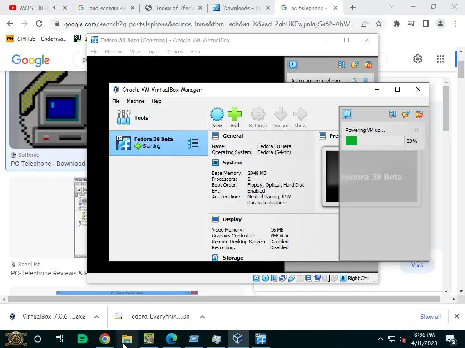Screen dimensions: 465x348
Task: Open Input menu in Fedora VM window
Action: click(x=153, y=52)
